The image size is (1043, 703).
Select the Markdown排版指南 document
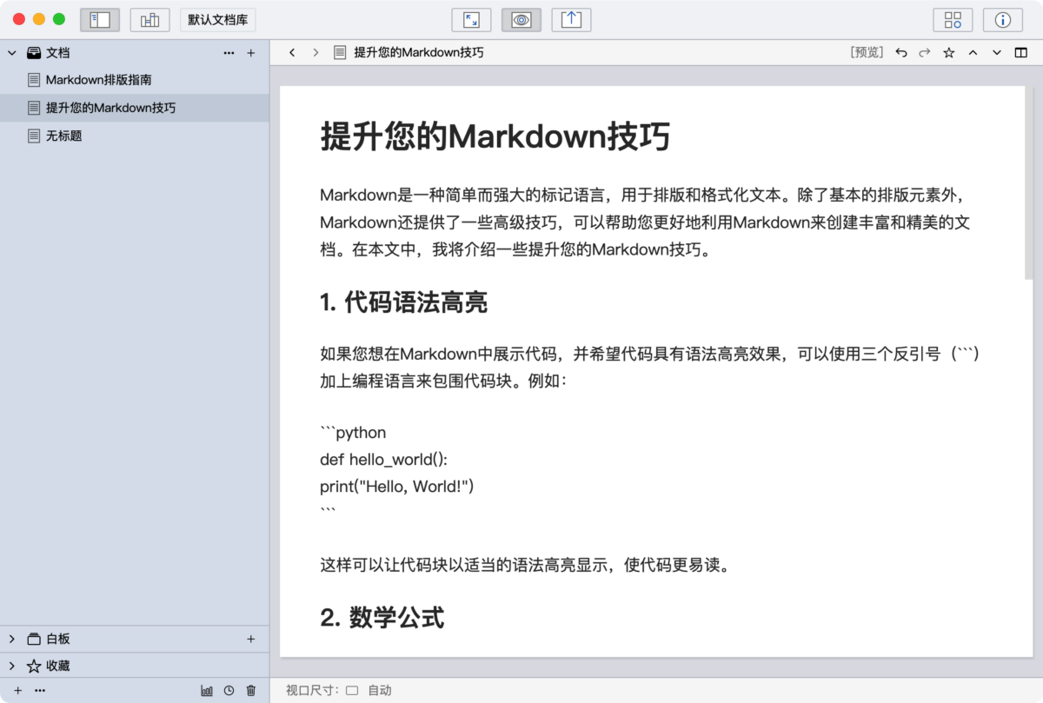[x=135, y=80]
